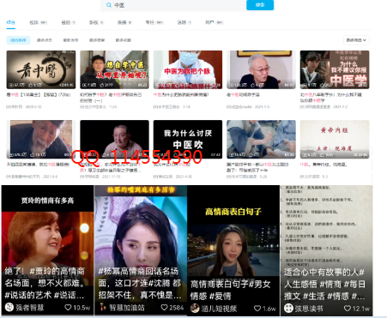This screenshot has width=387, height=318.
Task: Open the 我为什么讨厌中医吹 video thumbnail
Action: (188, 139)
